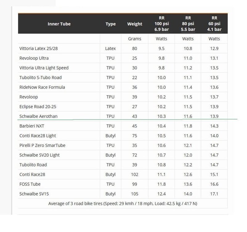Screen dimensions: 247x232
Task: Click the Conti Race28 Light entry
Action: (37, 135)
